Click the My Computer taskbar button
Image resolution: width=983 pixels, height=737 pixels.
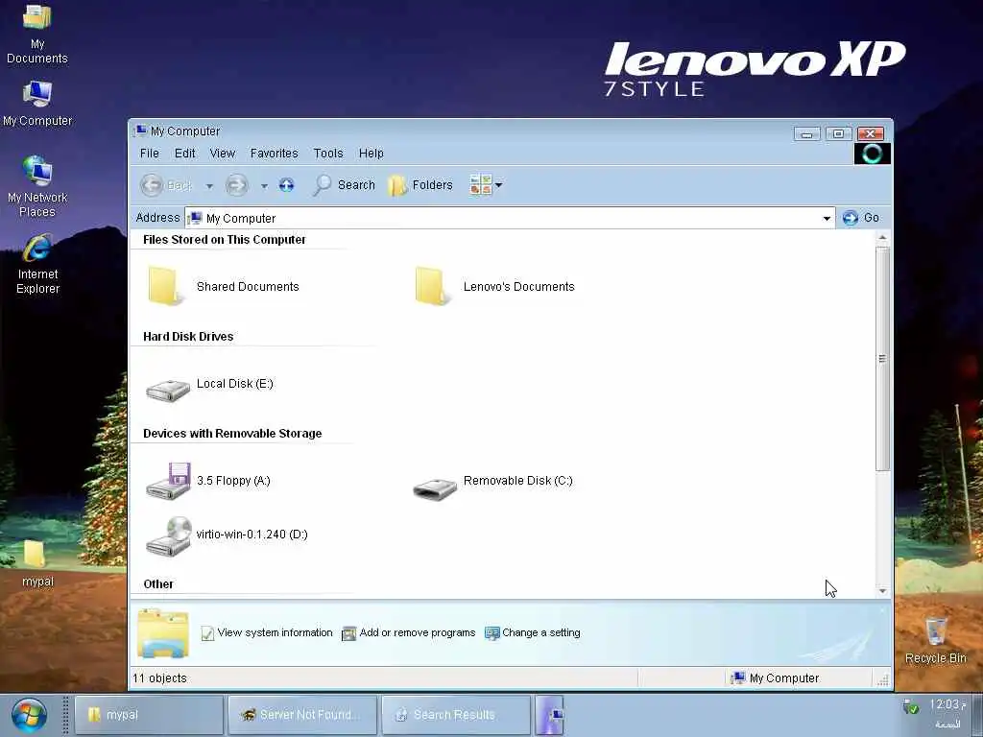(549, 714)
